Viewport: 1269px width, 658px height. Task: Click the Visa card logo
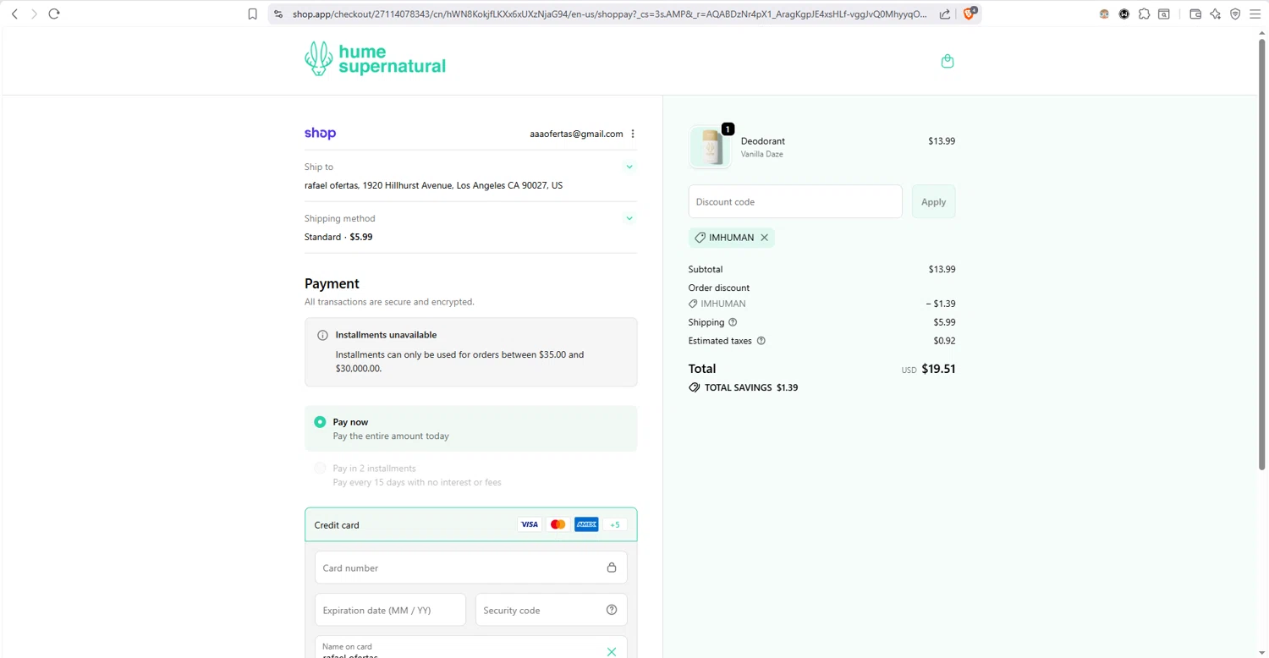pyautogui.click(x=530, y=524)
